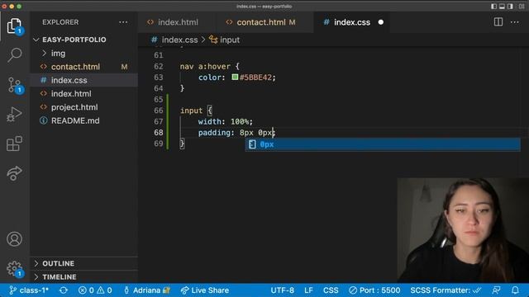
Task: Open index.html in the explorer
Action: point(71,93)
